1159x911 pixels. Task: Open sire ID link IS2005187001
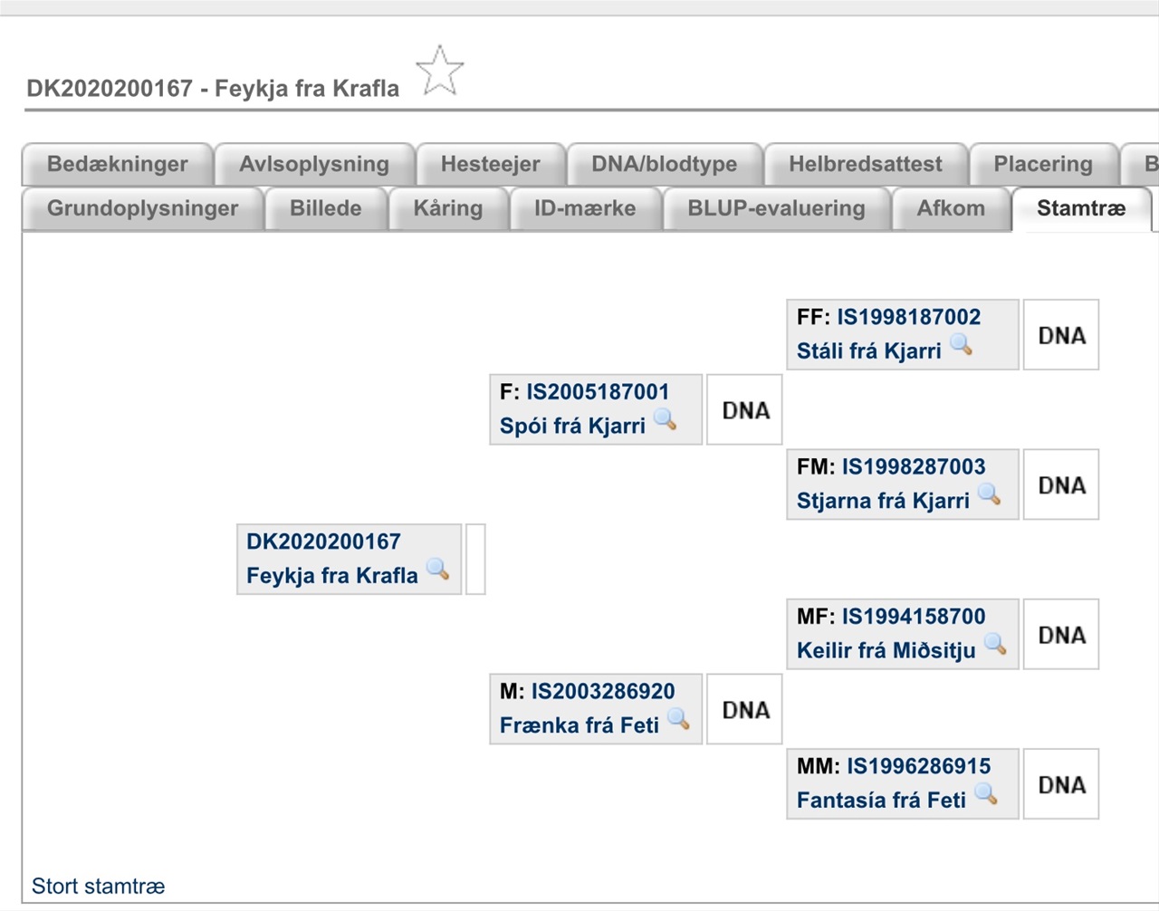pos(598,392)
